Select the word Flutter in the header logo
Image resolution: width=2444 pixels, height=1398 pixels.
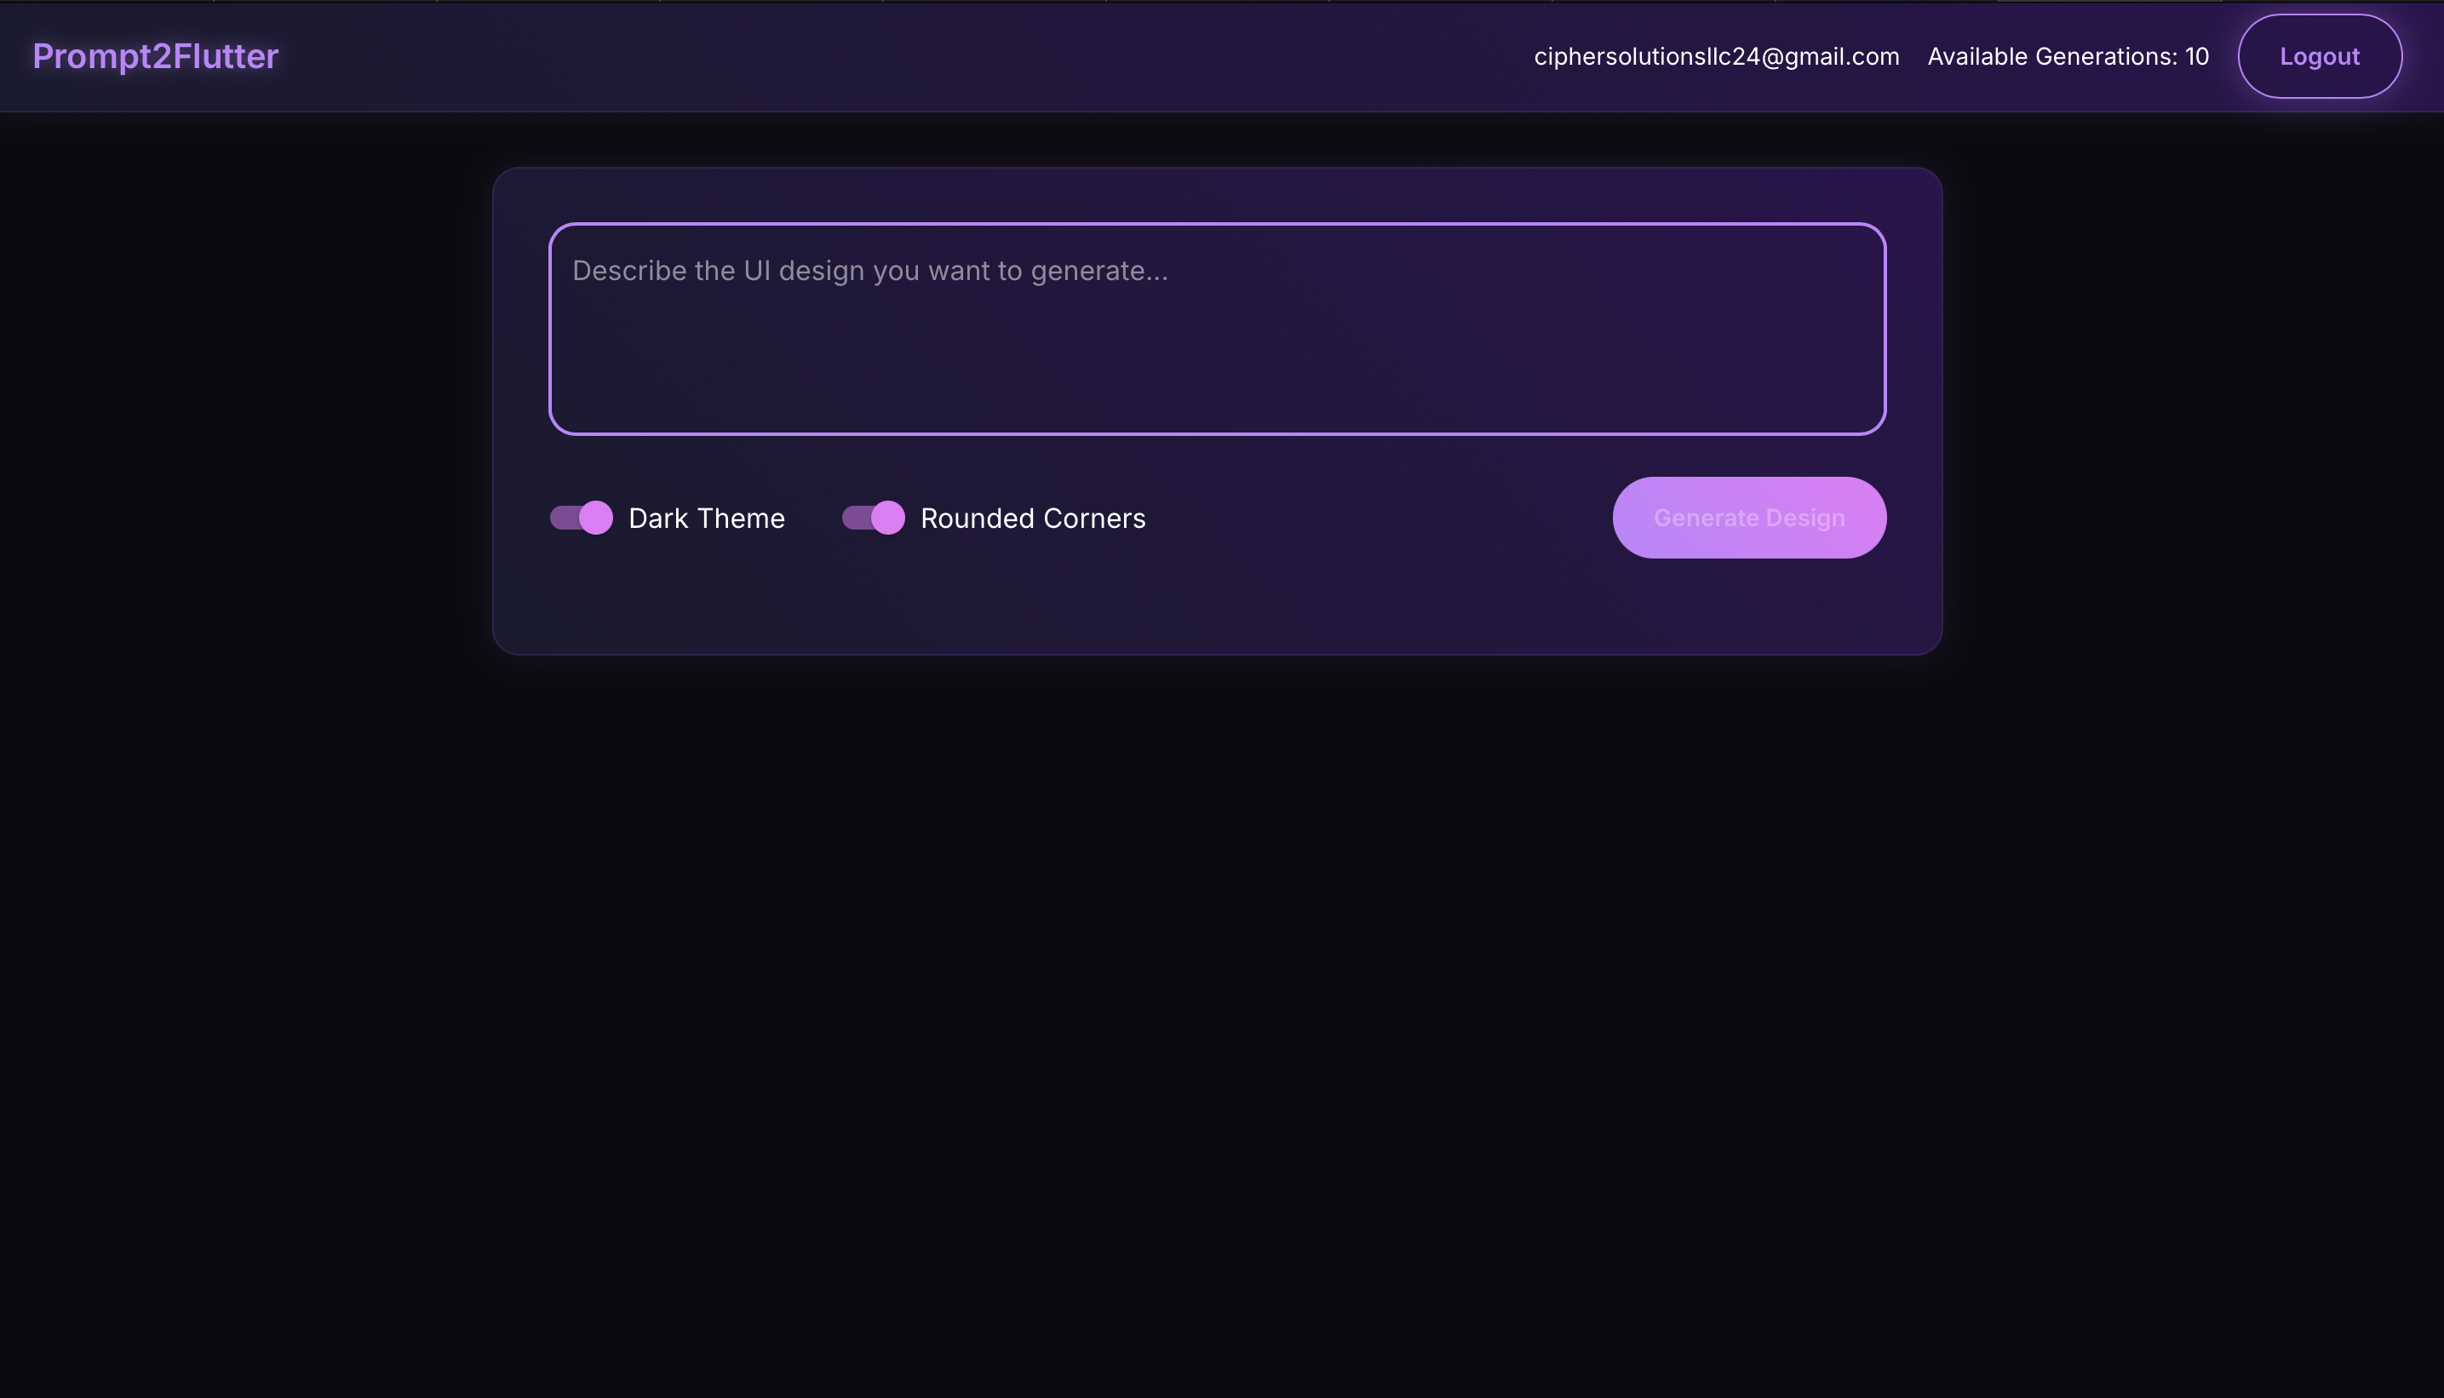click(226, 55)
